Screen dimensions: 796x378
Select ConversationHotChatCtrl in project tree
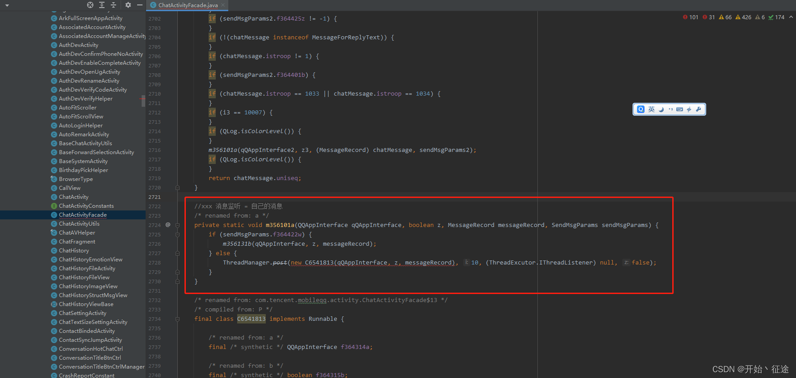point(91,349)
